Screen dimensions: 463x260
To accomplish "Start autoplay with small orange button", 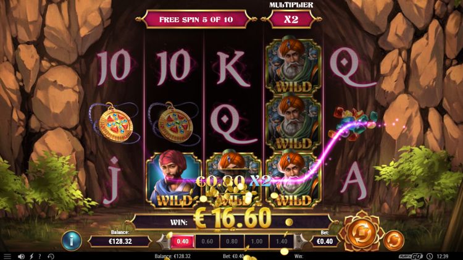I will [x=394, y=240].
